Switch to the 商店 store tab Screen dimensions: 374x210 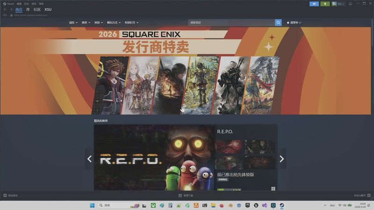(19, 9)
